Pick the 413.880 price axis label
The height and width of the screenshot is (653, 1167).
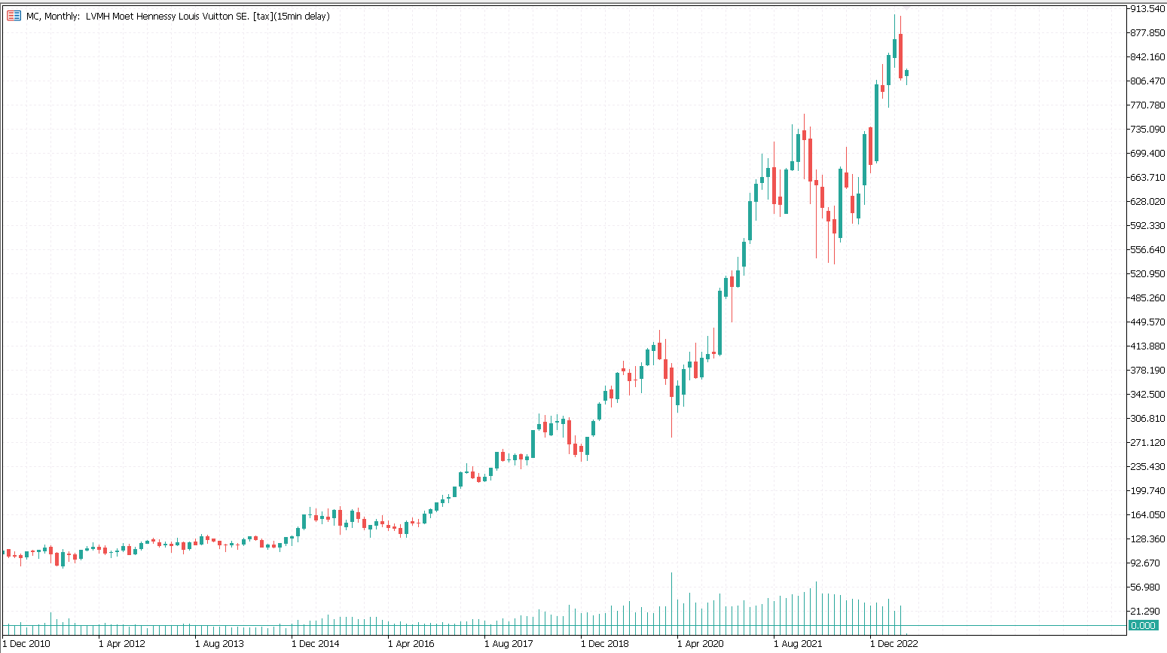[1148, 346]
